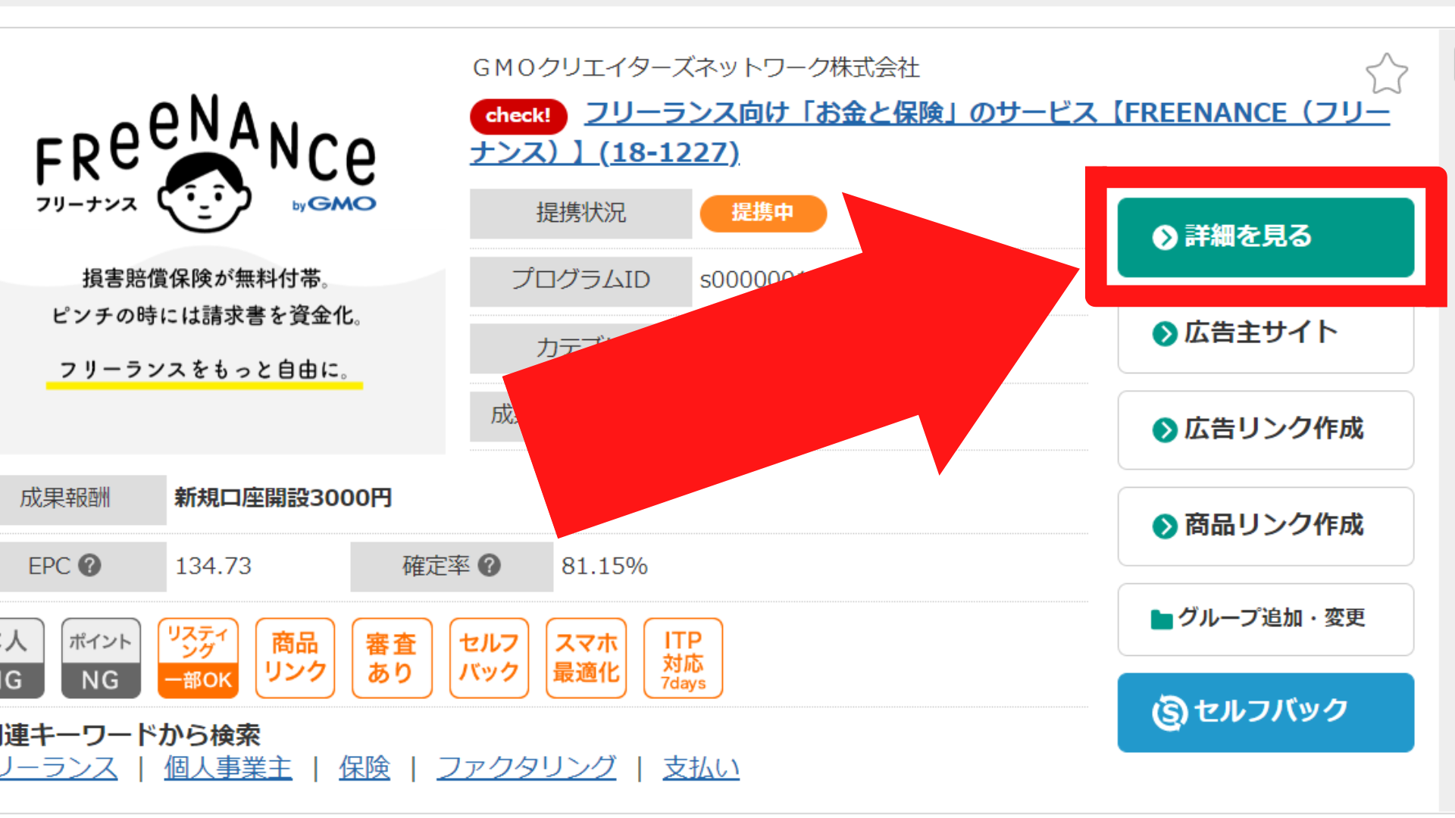
Task: Click the スマホ最適化 badge icon
Action: tap(586, 657)
